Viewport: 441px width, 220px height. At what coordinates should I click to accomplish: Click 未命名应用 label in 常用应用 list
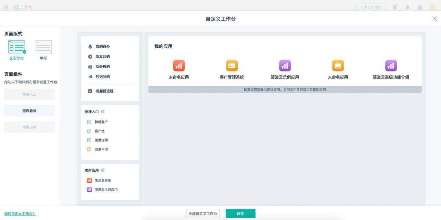coord(103,180)
